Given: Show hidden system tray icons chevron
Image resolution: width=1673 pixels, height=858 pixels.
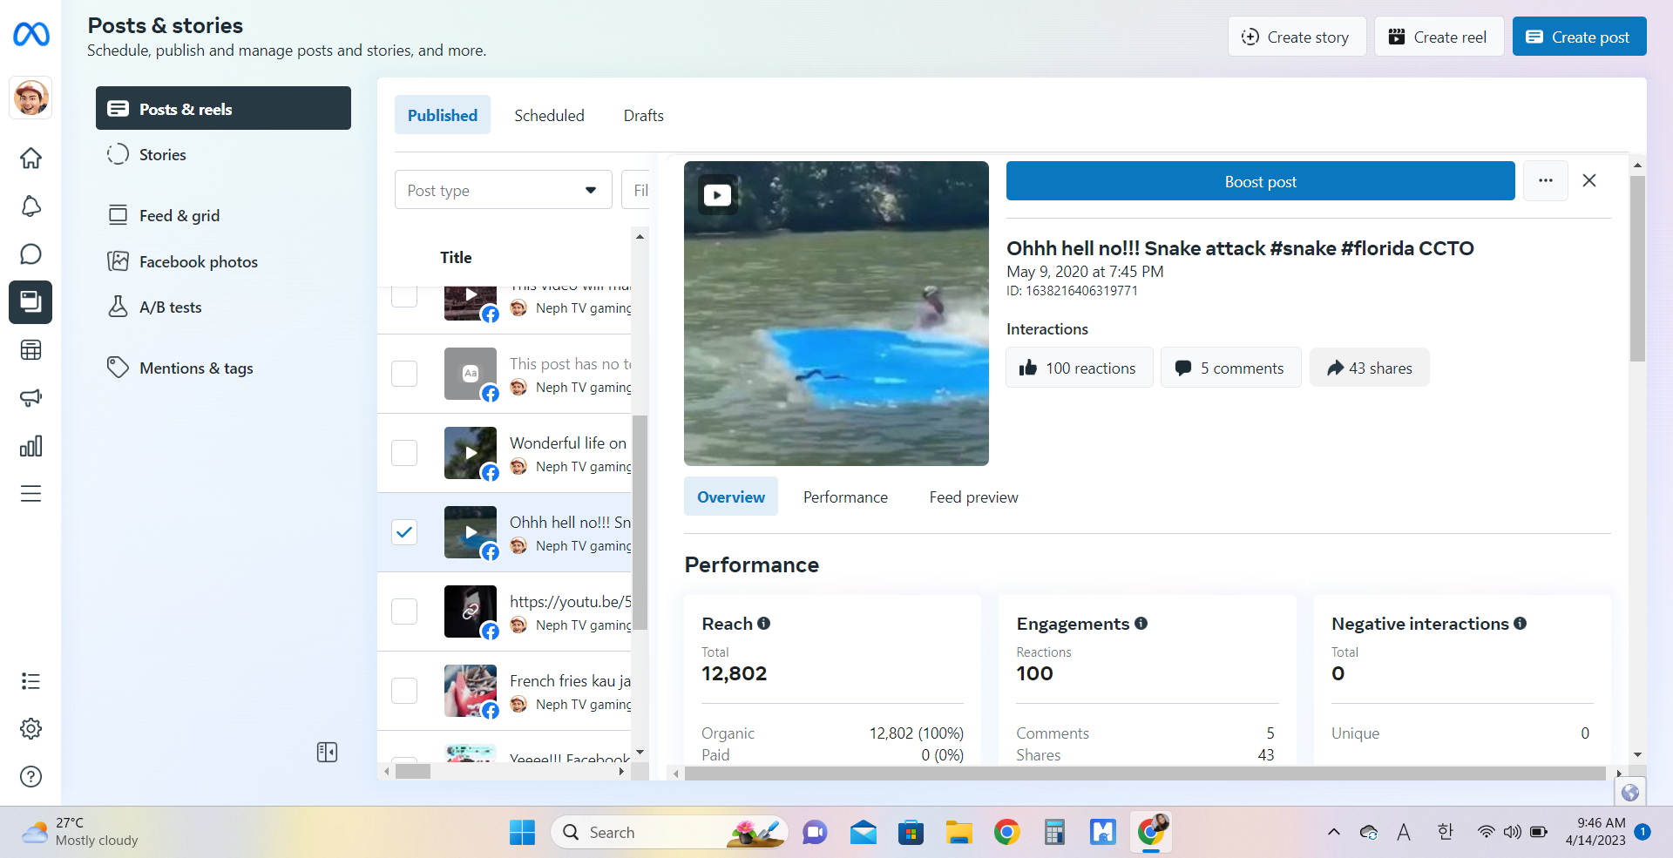Looking at the screenshot, I should tap(1333, 832).
